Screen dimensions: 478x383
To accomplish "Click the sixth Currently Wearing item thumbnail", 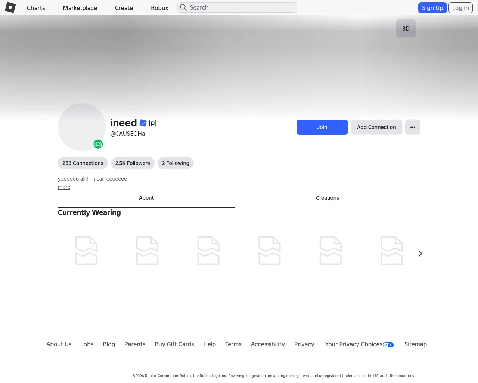I will point(392,251).
